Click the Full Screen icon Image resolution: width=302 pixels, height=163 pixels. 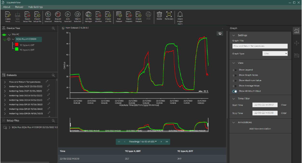(x=169, y=14)
